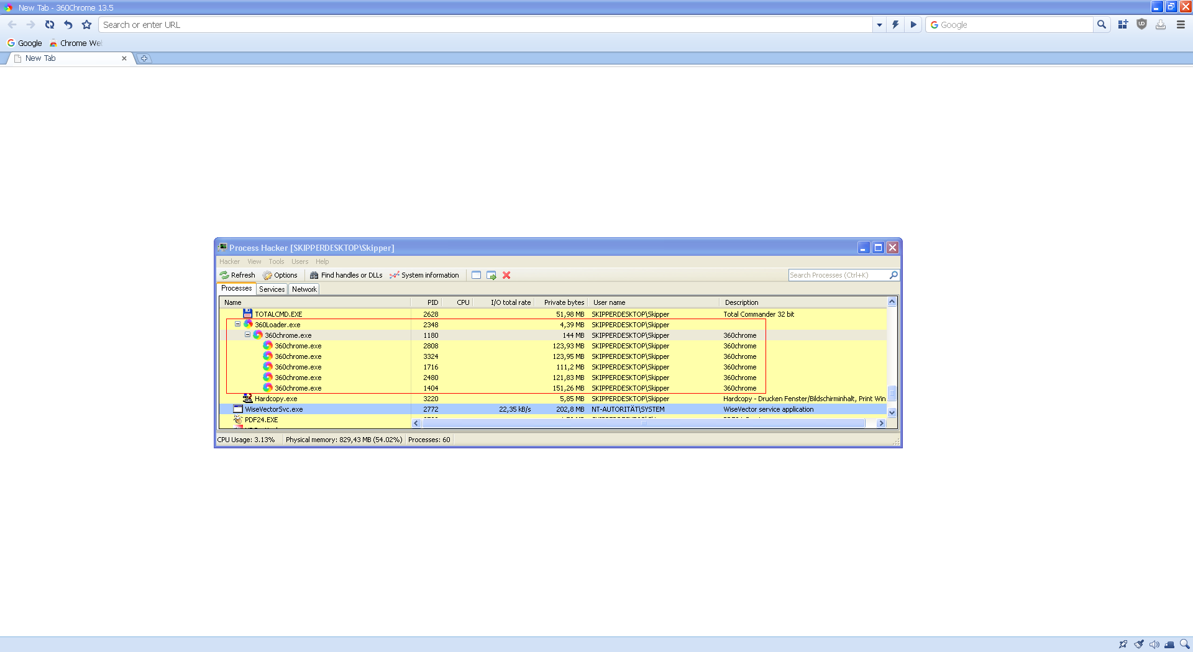Click the browser forward arrow
This screenshot has width=1193, height=652.
(x=31, y=25)
